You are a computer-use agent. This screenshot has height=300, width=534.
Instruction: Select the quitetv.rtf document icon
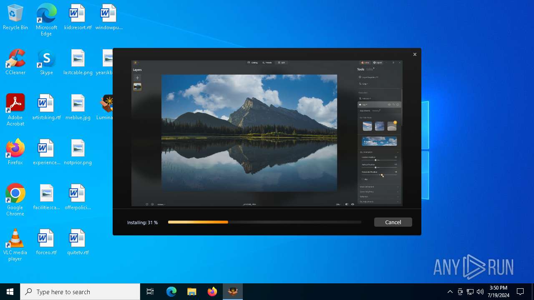[78, 242]
